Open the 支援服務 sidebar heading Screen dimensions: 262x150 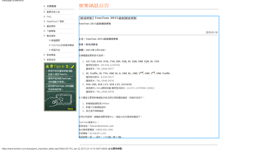51,6
